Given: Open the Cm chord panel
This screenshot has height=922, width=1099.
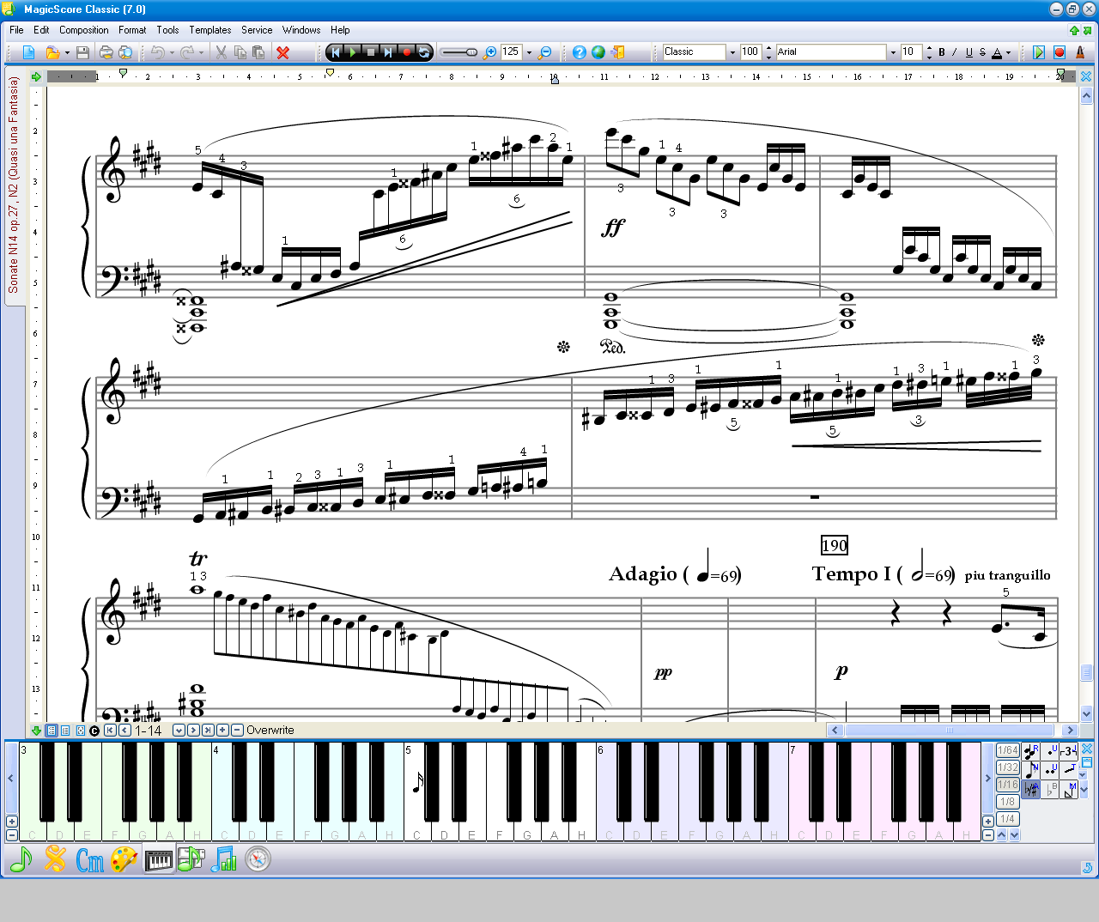Looking at the screenshot, I should click(89, 859).
